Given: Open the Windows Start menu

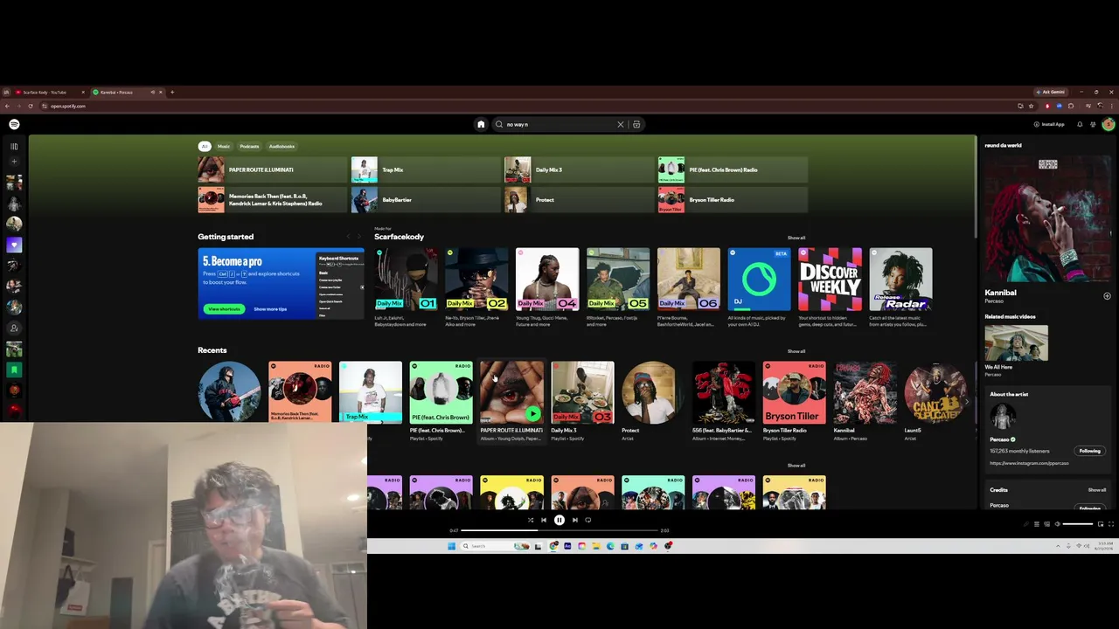Looking at the screenshot, I should 451,546.
